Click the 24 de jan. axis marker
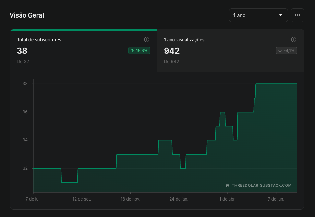 [x=179, y=199]
